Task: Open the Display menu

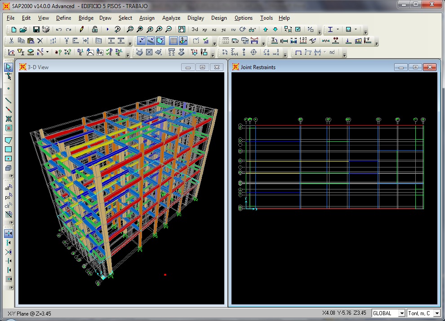Action: 196,18
